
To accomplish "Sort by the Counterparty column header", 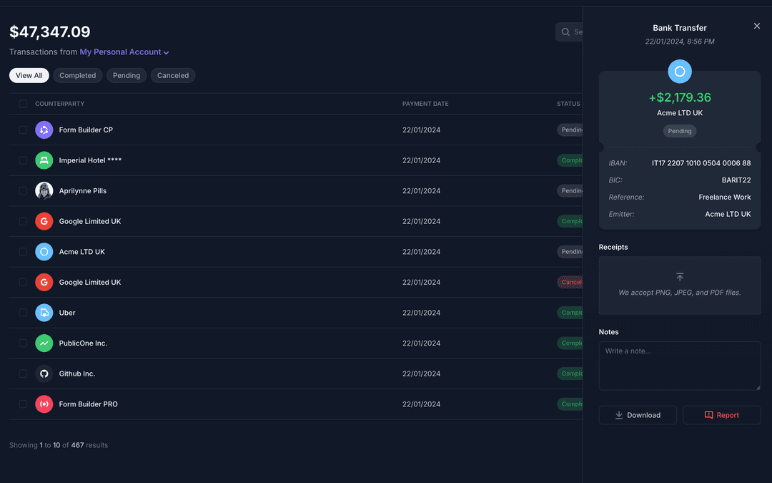I will click(59, 104).
